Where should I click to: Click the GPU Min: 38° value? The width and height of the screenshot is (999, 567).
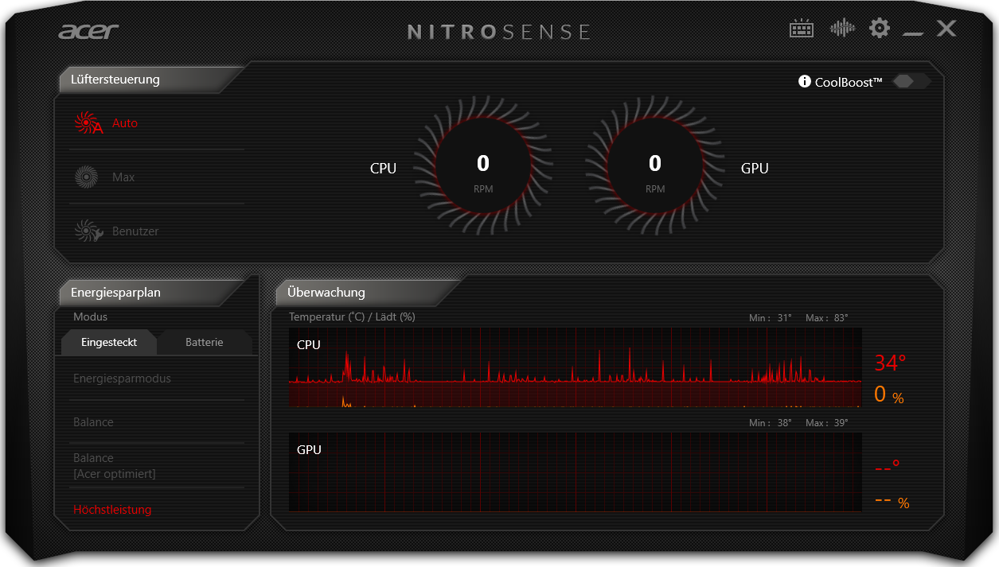pyautogui.click(x=771, y=423)
